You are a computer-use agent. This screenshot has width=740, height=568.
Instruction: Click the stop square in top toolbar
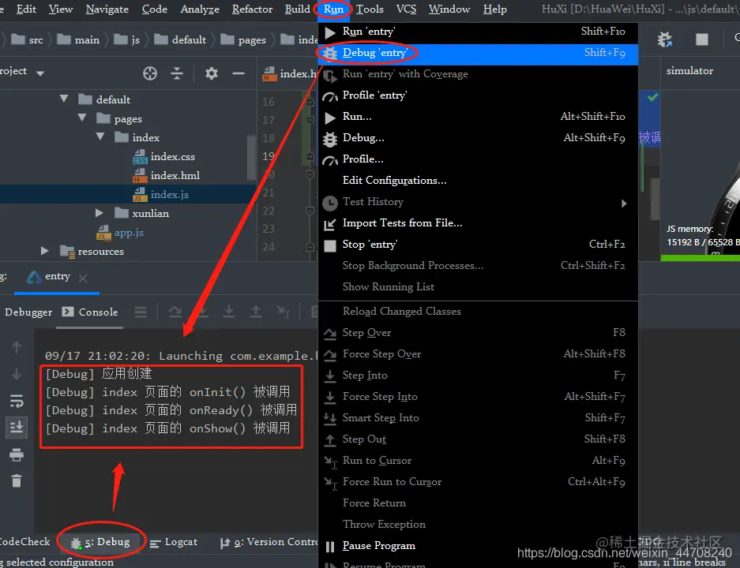tap(702, 39)
